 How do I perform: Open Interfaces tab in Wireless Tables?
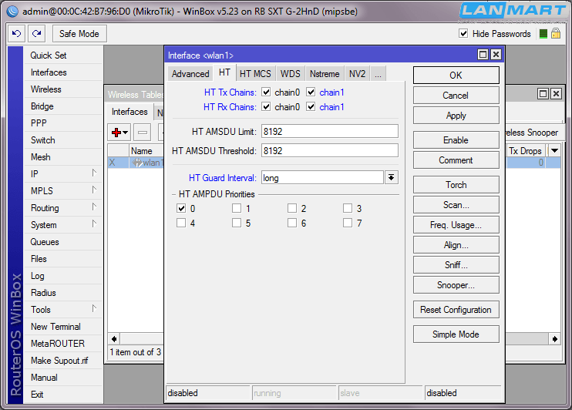[x=130, y=112]
